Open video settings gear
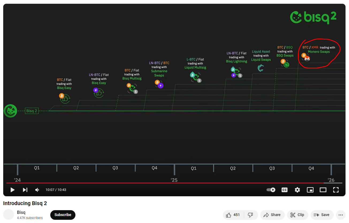The height and width of the screenshot is (223, 349). 297,190
